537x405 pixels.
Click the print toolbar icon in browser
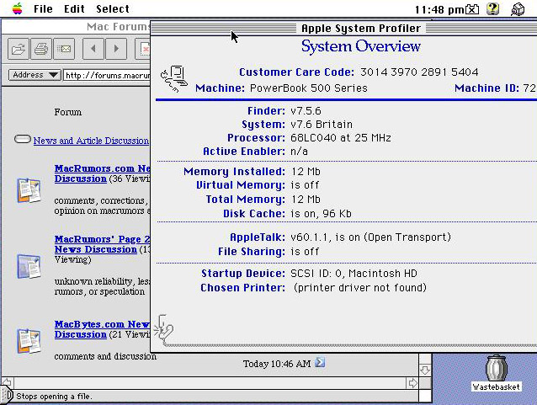[41, 49]
